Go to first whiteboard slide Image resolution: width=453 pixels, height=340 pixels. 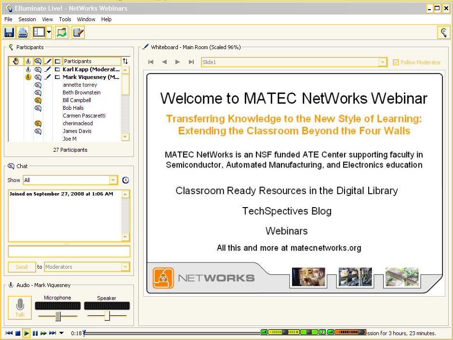[151, 62]
